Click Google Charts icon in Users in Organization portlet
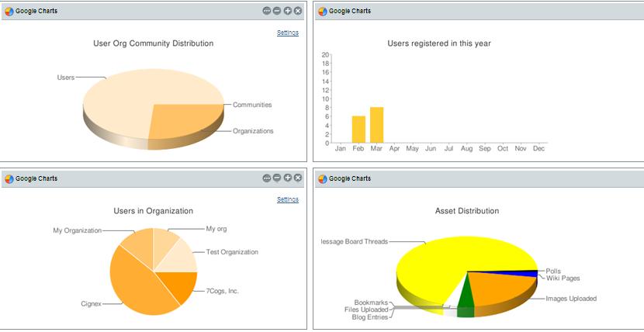Image resolution: width=644 pixels, height=332 pixels. (x=9, y=179)
